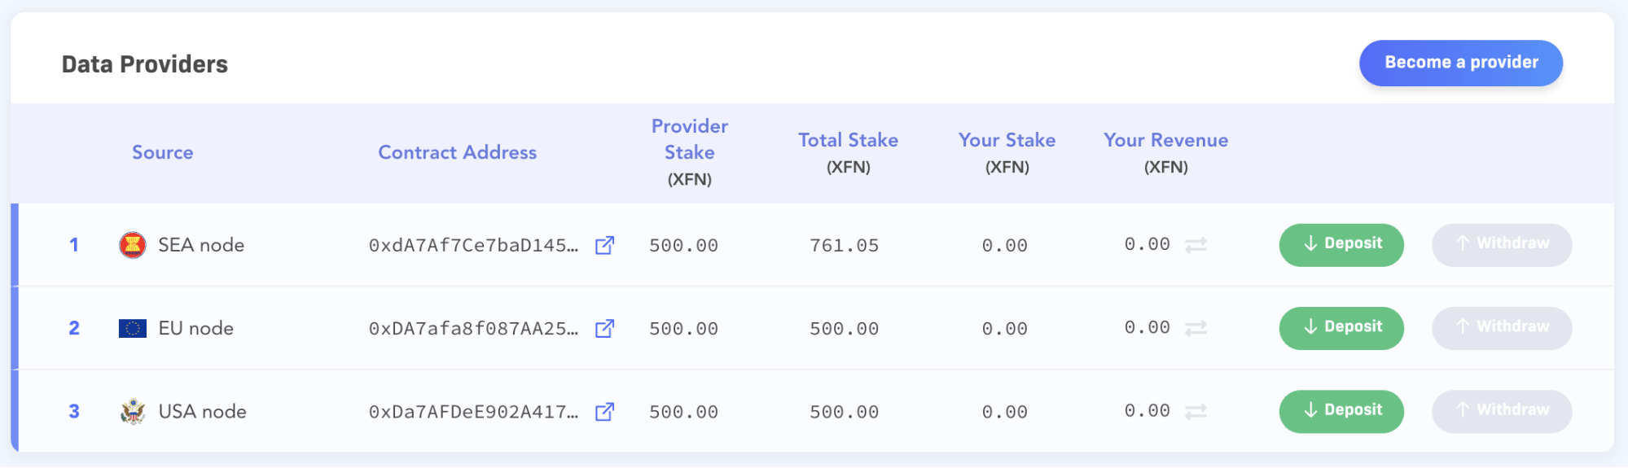Click the swap arrows beside SEA node revenue
This screenshot has height=468, width=1628.
click(x=1196, y=245)
